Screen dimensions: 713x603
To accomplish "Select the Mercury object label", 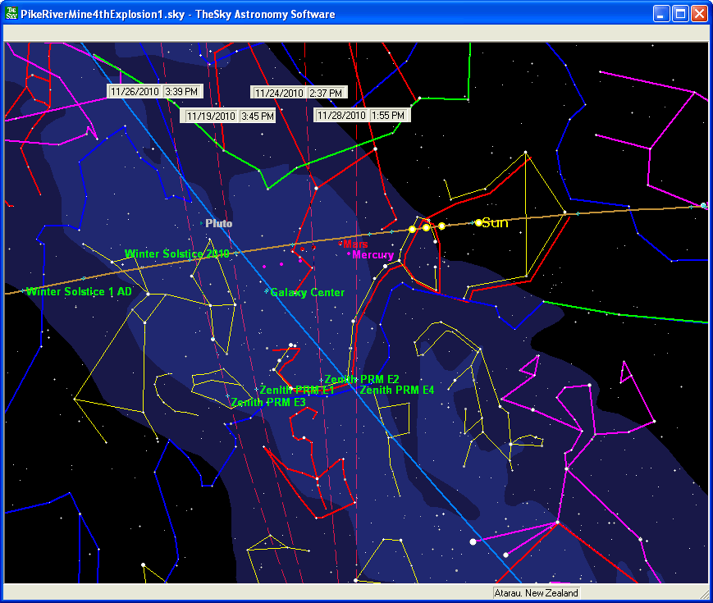I will point(372,255).
